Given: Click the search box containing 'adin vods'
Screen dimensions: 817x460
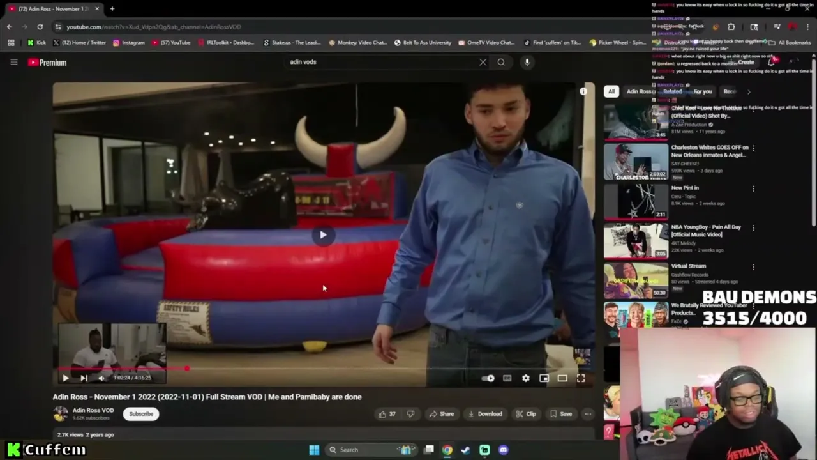Looking at the screenshot, I should [x=383, y=62].
